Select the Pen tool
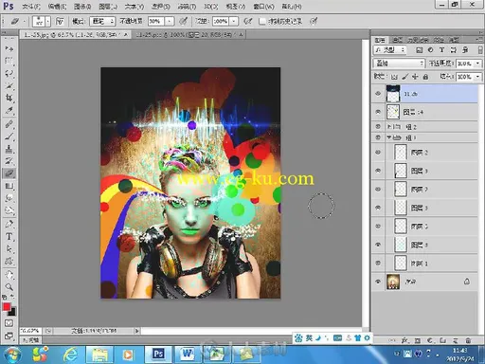The height and width of the screenshot is (364, 485). tap(9, 224)
